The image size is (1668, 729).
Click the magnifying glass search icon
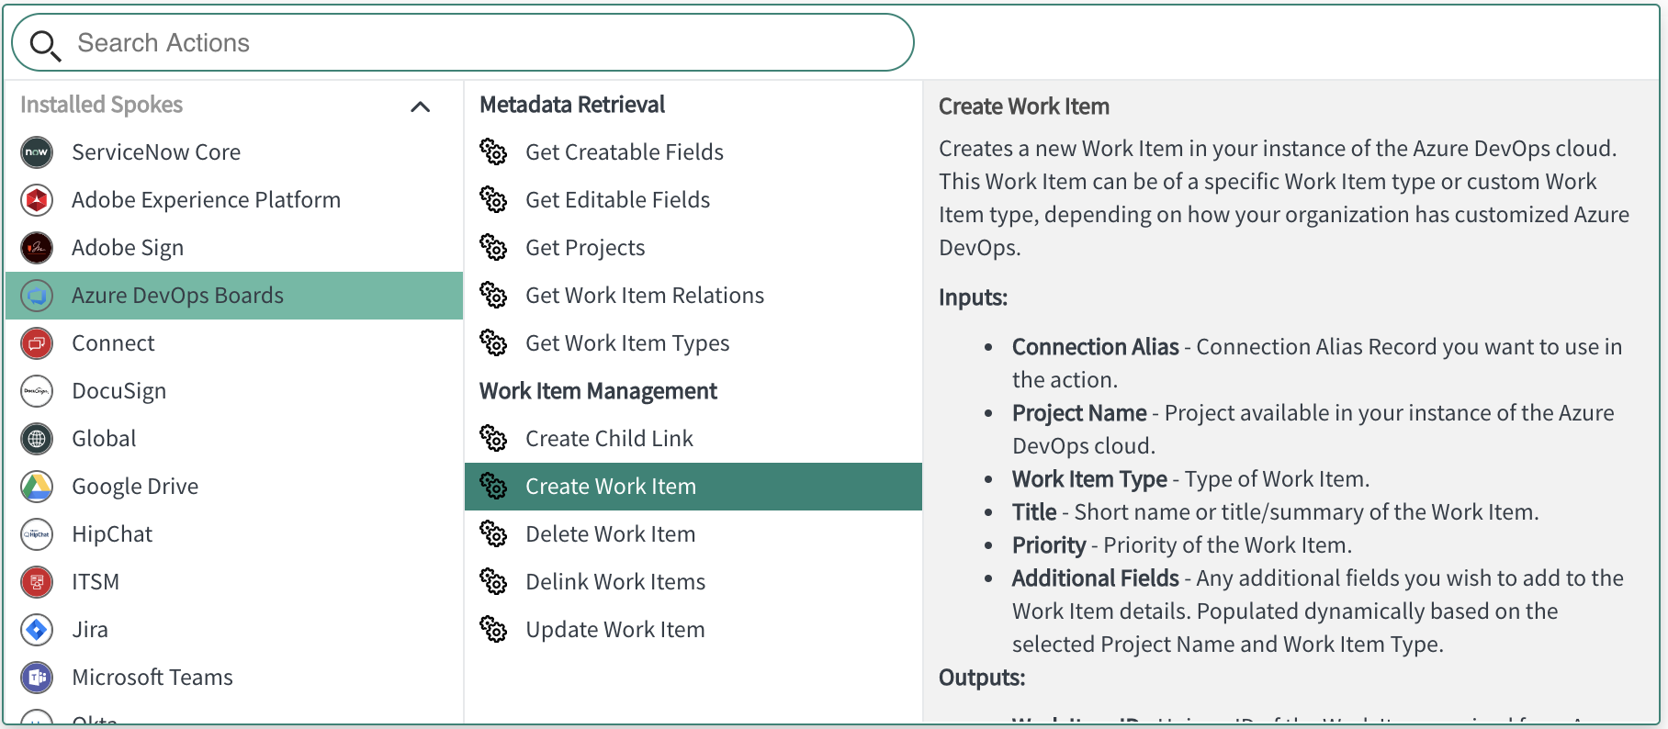tap(44, 44)
